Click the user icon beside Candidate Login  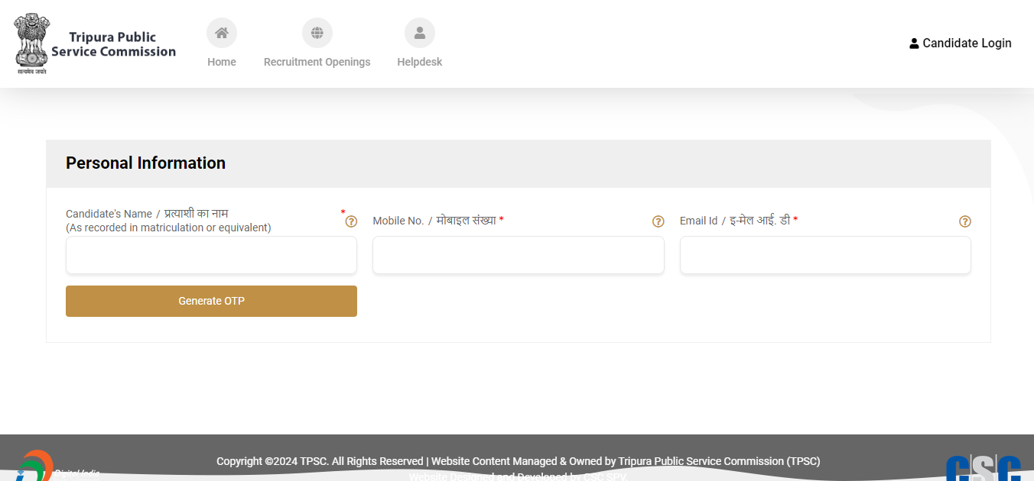pos(914,44)
